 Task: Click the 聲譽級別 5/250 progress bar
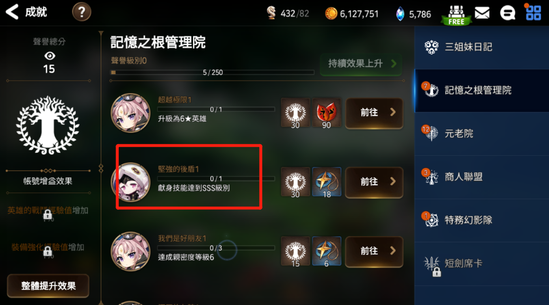[x=212, y=73]
